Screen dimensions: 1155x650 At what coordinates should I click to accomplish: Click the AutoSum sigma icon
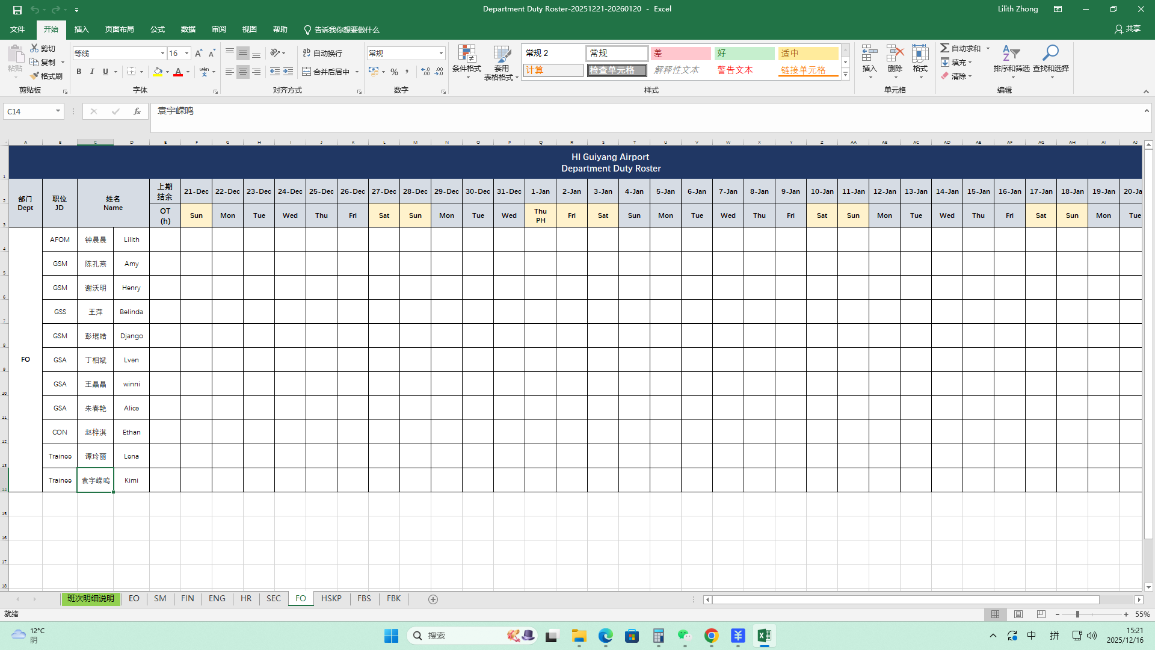(x=945, y=48)
